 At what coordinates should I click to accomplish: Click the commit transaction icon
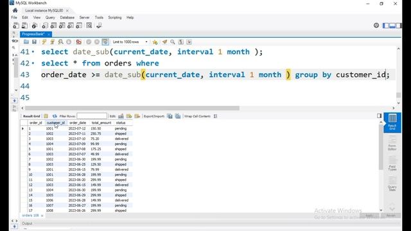[x=89, y=42]
